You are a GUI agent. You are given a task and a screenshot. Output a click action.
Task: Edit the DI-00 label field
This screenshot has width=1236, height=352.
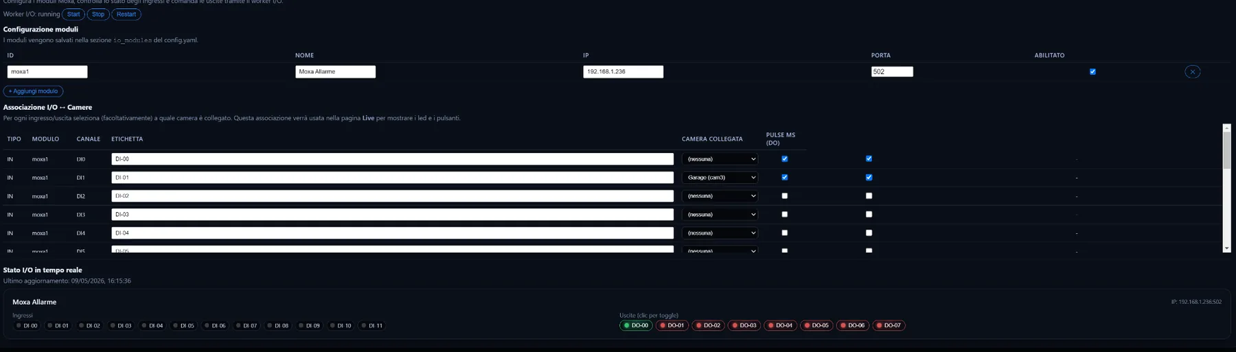[x=392, y=159]
